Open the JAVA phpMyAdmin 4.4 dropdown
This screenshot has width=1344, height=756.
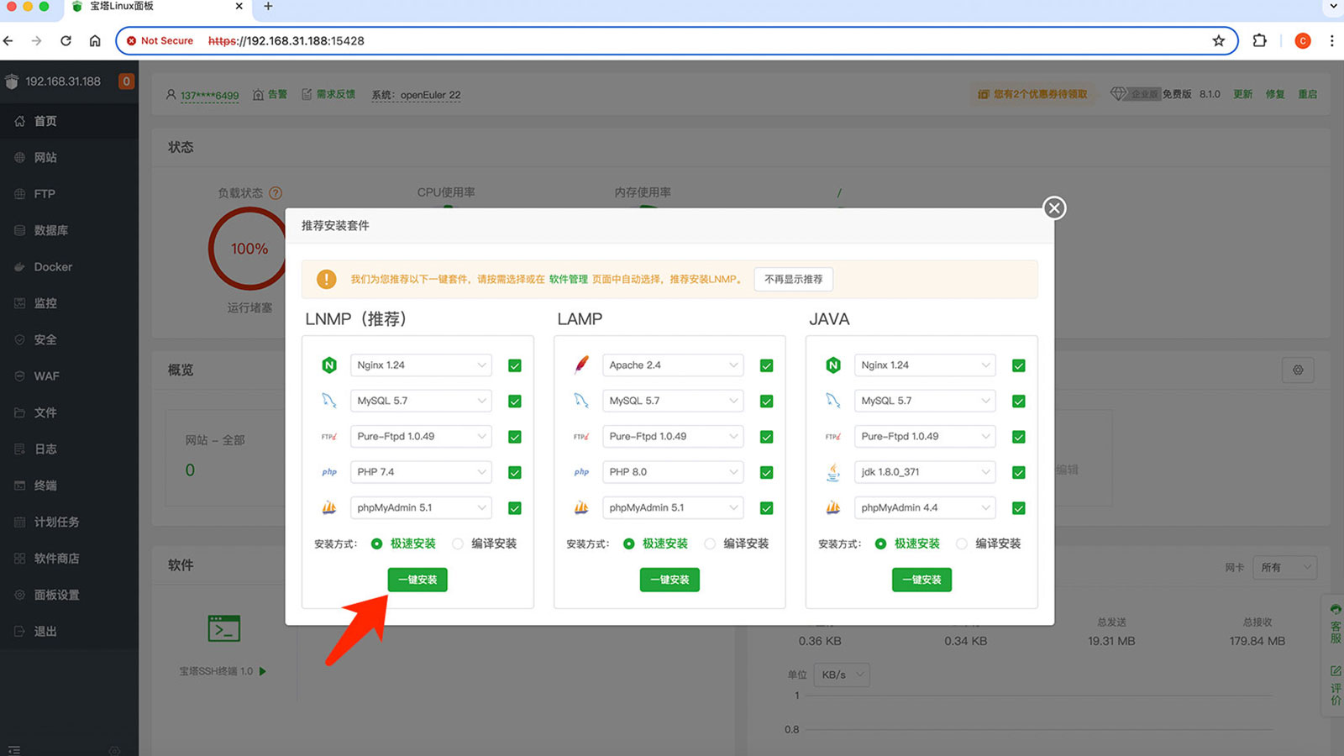coord(925,508)
